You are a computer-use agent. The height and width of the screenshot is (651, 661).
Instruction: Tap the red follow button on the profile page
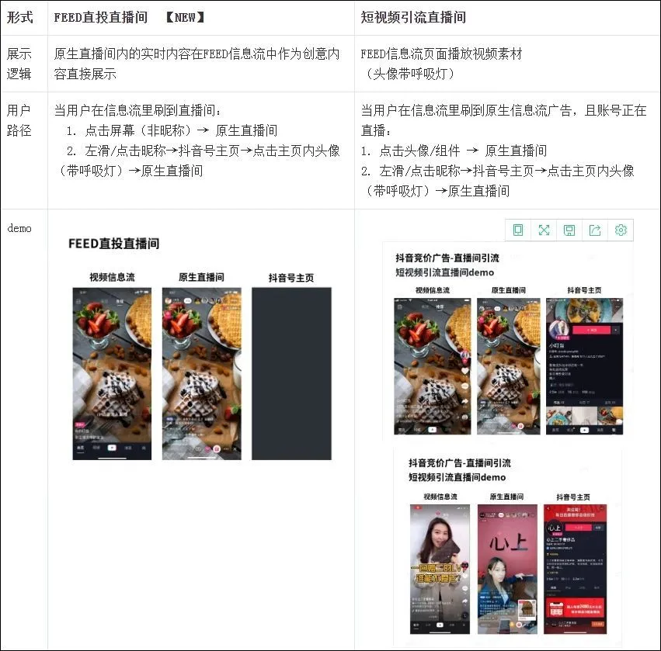pyautogui.click(x=590, y=330)
